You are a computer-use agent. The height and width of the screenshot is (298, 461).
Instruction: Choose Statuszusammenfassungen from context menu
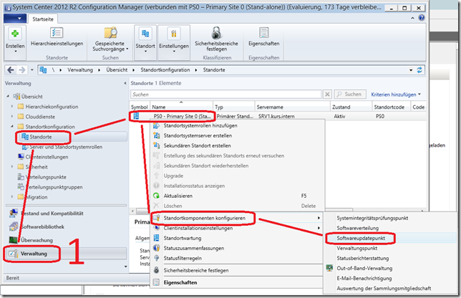click(194, 248)
